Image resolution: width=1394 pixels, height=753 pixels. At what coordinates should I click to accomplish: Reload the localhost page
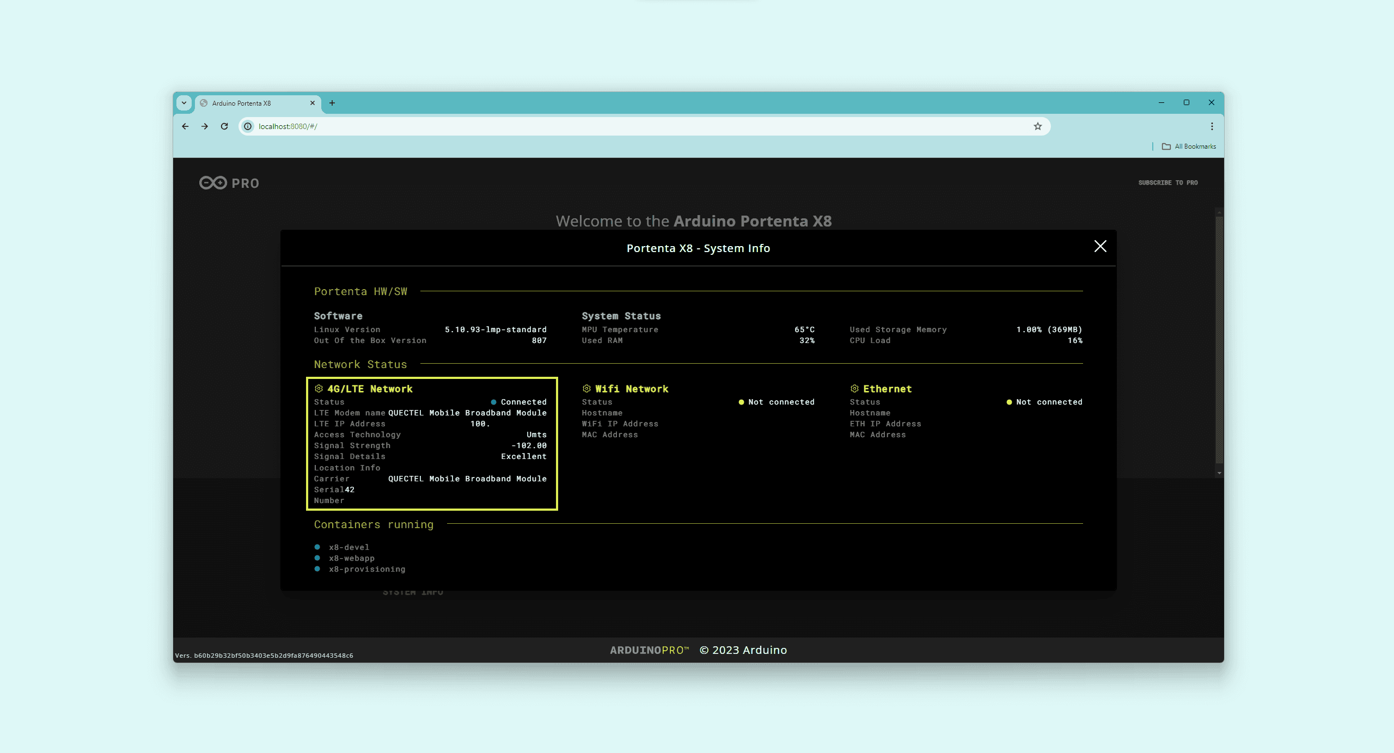point(224,126)
